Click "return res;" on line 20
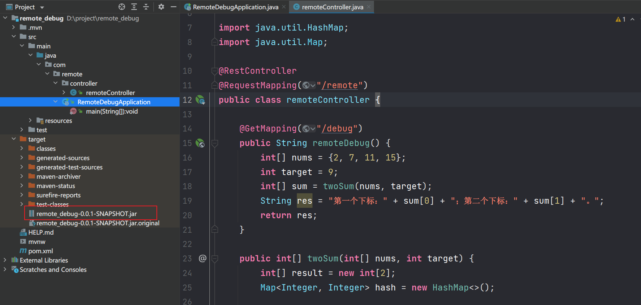 coord(289,215)
